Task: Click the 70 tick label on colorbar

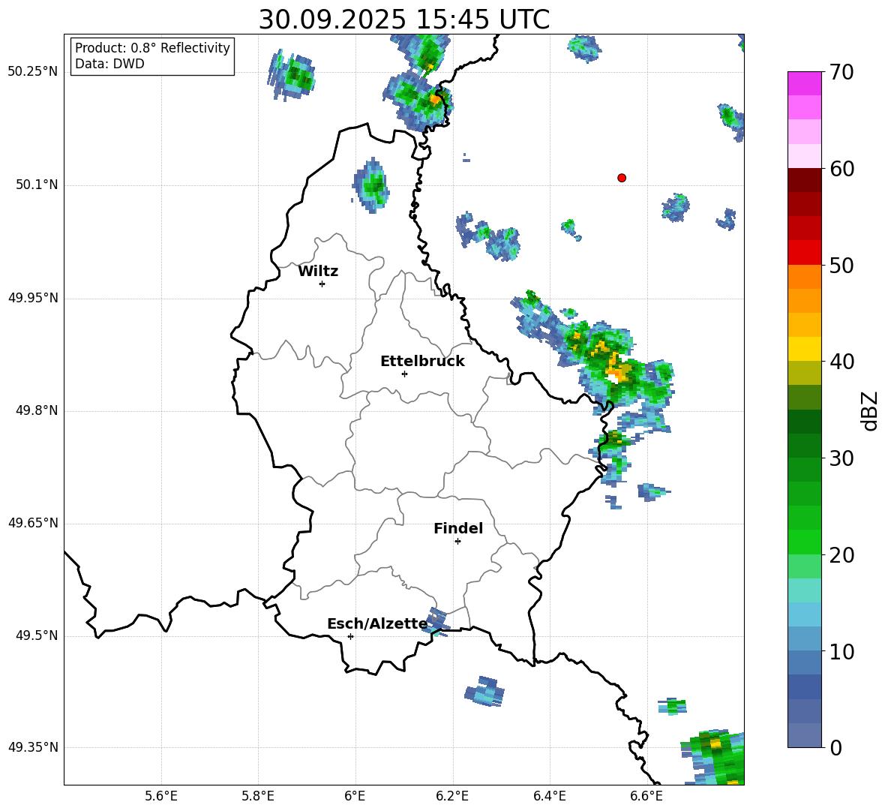Action: click(x=841, y=73)
